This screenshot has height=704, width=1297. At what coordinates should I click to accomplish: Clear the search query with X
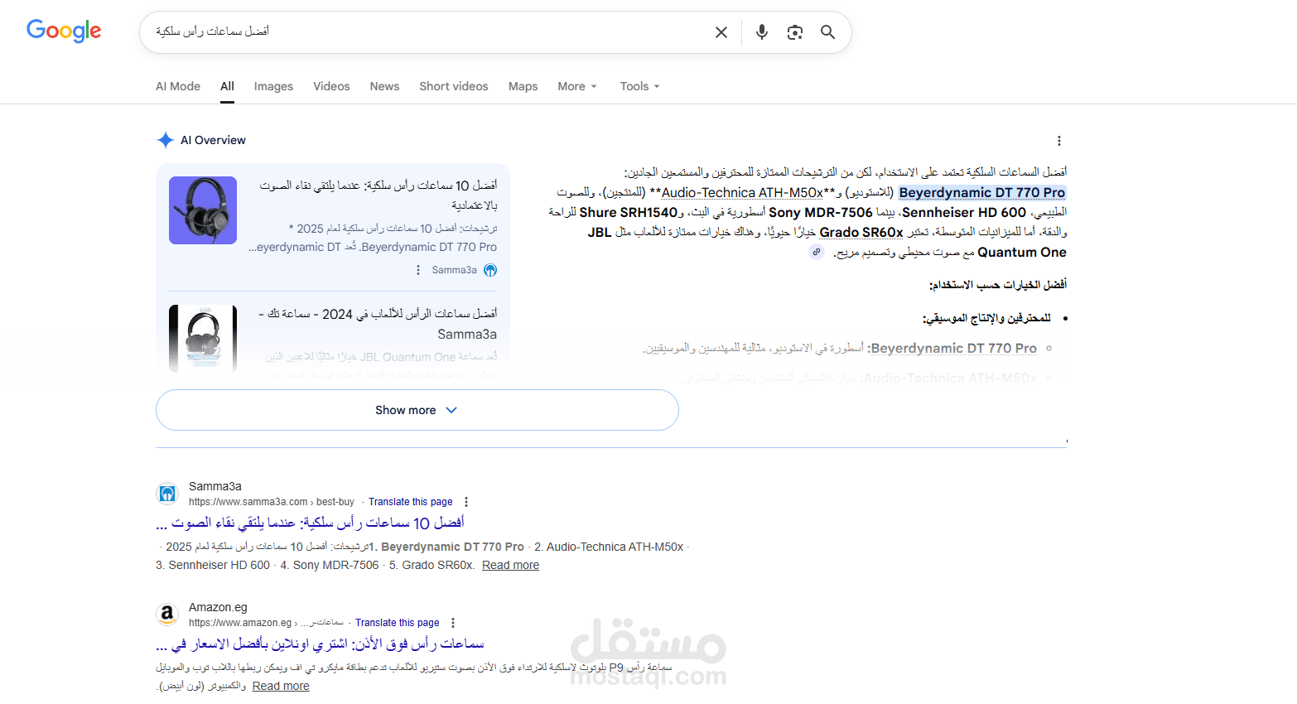721,32
